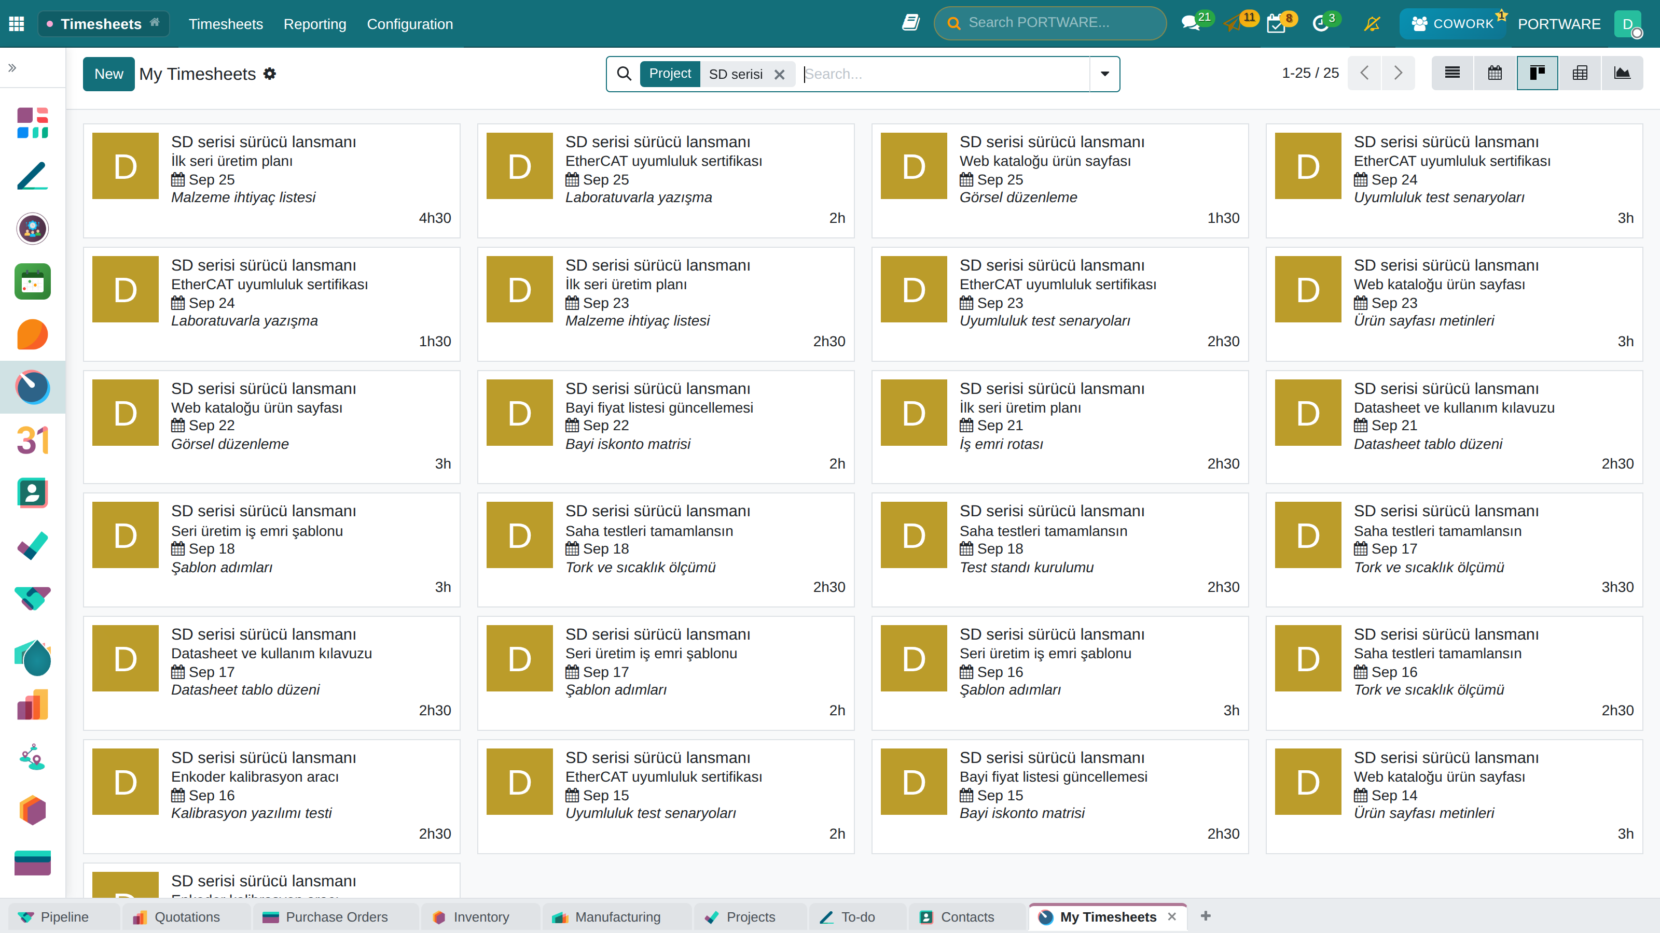Screen dimensions: 1660x933
Task: Click the PORTWARE company switcher
Action: [x=1559, y=24]
